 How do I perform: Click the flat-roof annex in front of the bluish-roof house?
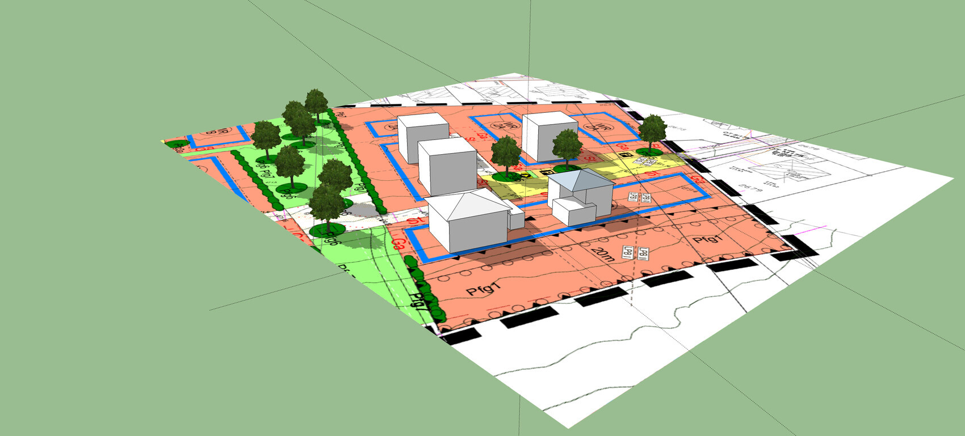click(x=573, y=211)
